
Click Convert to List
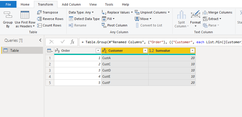[149, 25]
